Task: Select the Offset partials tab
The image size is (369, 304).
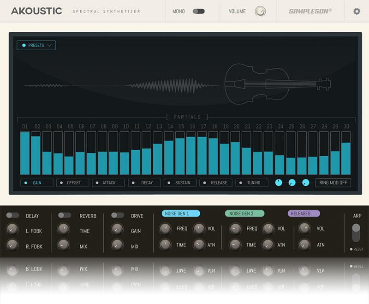Action: [72, 183]
